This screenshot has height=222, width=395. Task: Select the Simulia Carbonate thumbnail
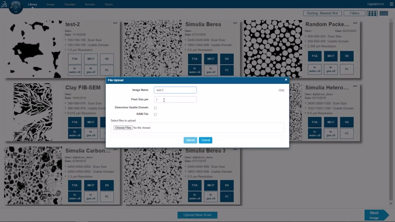(x=33, y=176)
